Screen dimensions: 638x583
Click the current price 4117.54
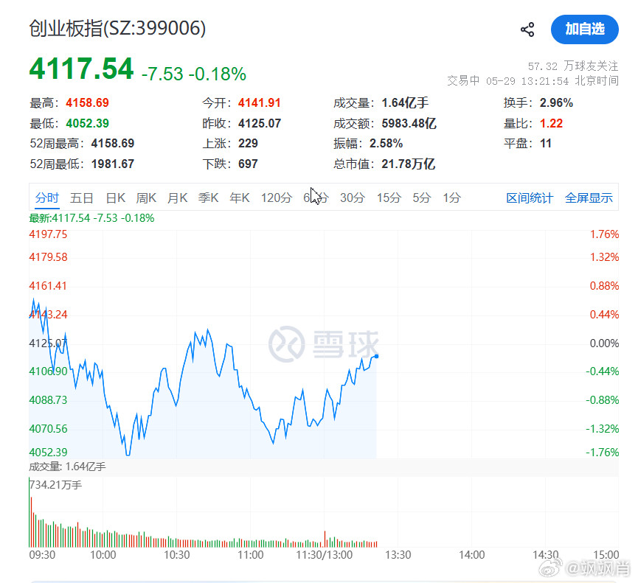tap(81, 69)
